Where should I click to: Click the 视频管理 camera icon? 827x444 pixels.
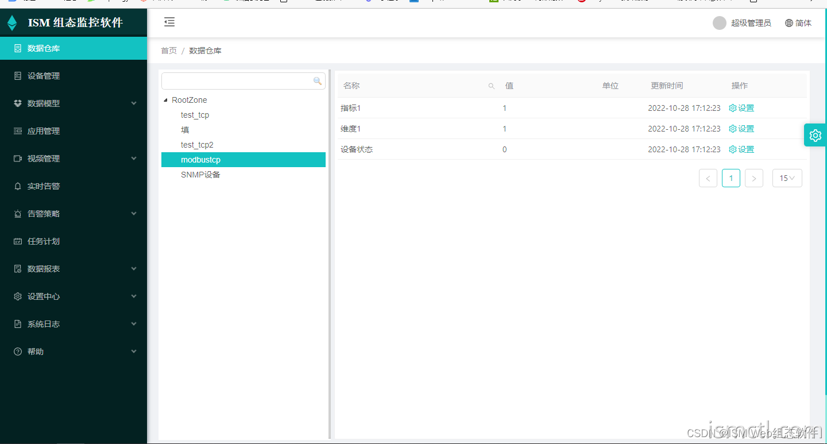pyautogui.click(x=18, y=159)
